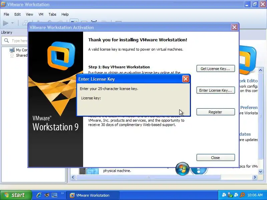Screen dimensions: 267x200
Task: Click the first network tray icon
Action: [x=224, y=195]
